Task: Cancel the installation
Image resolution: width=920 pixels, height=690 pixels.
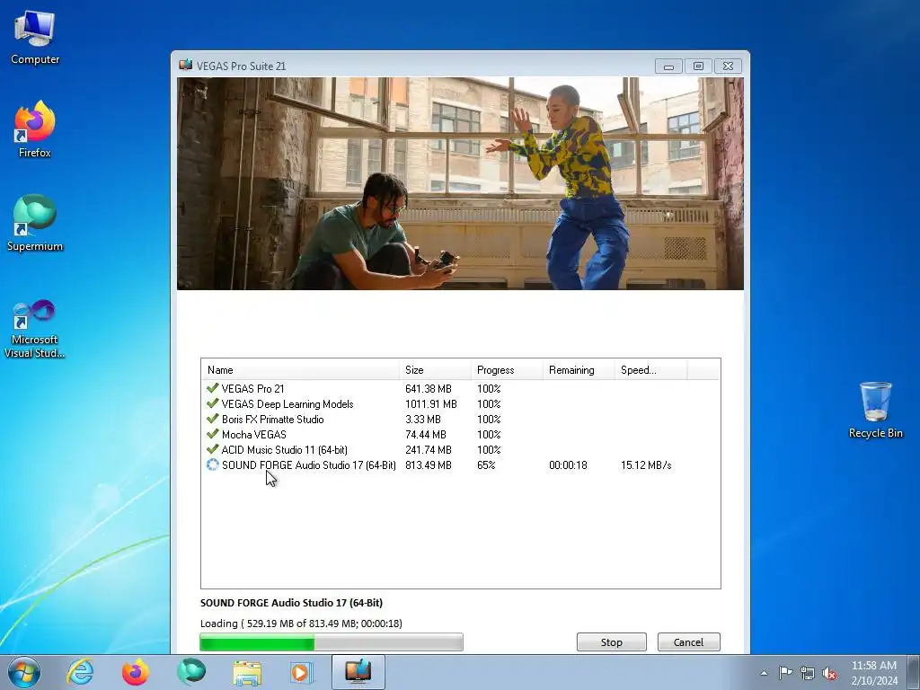Action: click(688, 641)
